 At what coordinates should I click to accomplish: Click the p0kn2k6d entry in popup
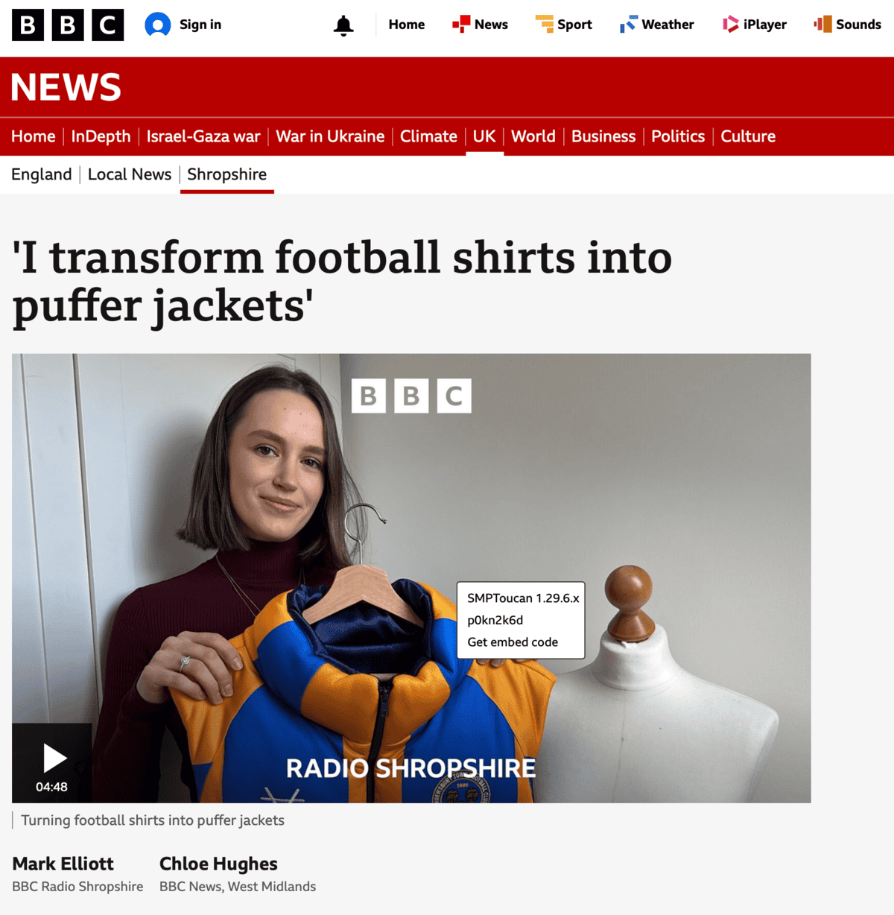(x=495, y=620)
